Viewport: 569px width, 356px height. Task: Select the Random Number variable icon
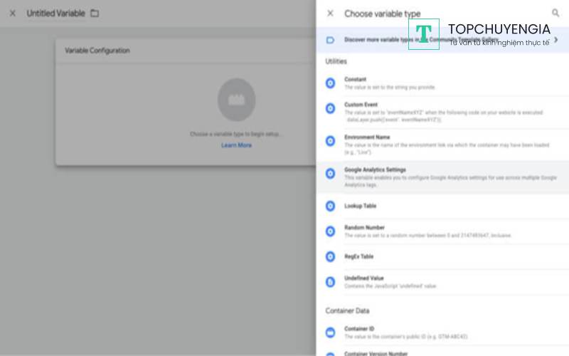click(x=330, y=231)
